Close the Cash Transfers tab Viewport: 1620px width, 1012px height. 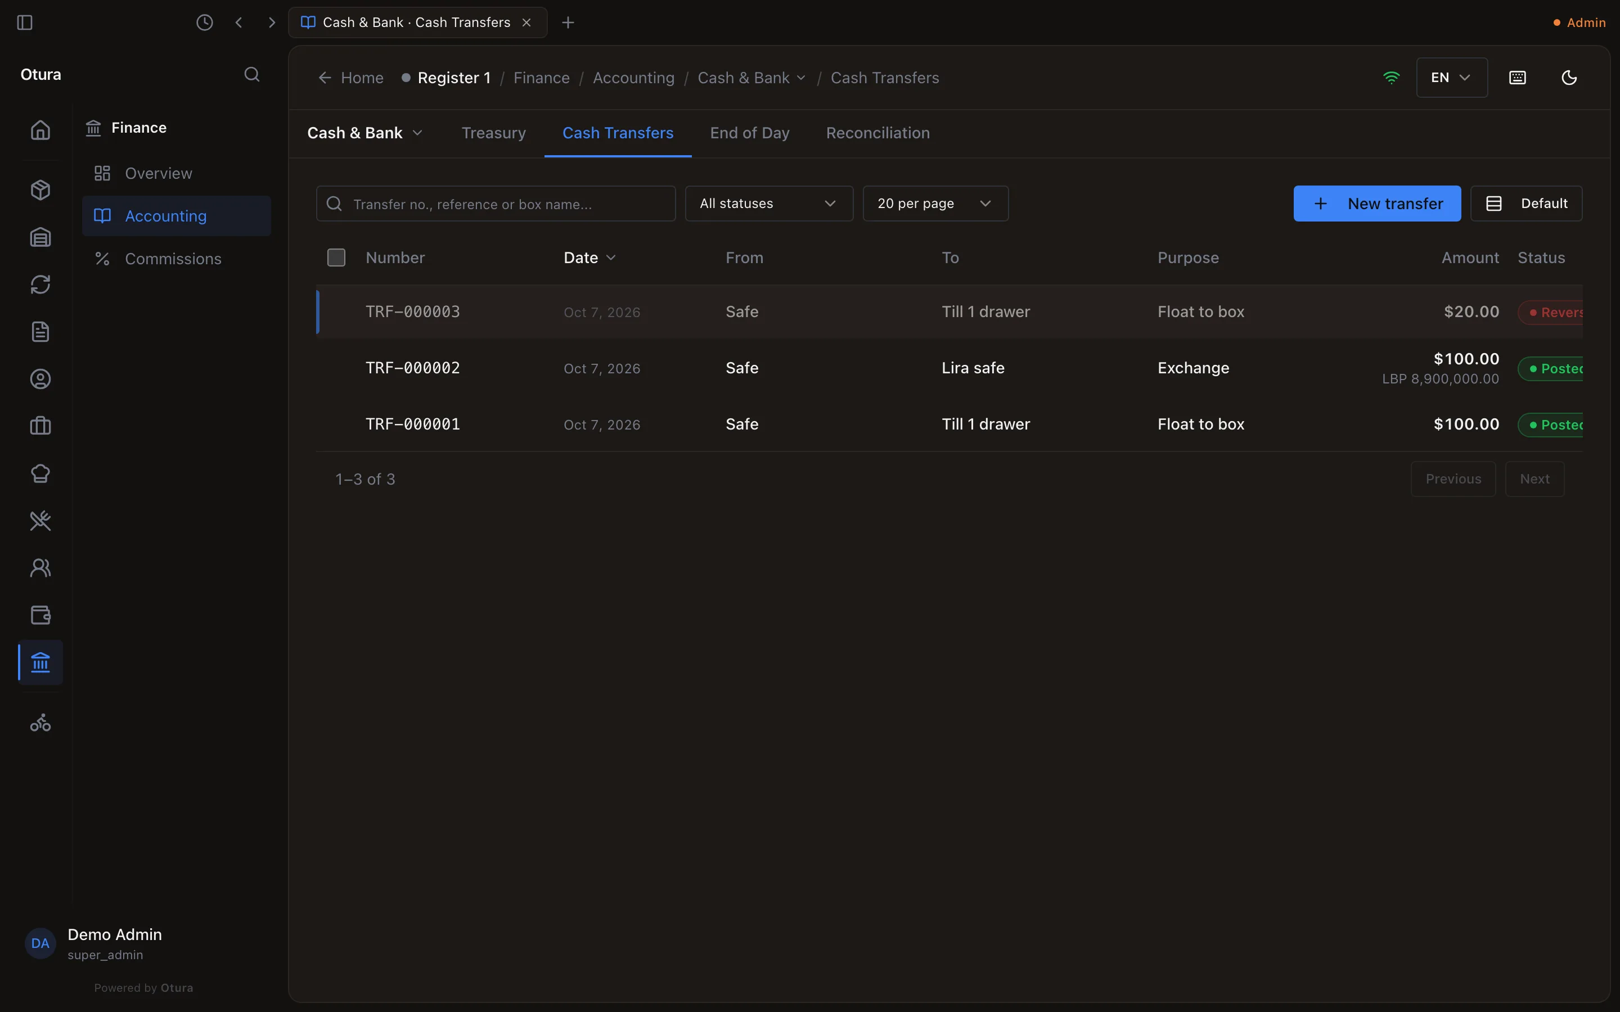click(526, 22)
